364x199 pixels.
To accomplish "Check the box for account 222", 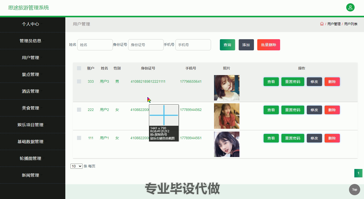I will point(79,110).
